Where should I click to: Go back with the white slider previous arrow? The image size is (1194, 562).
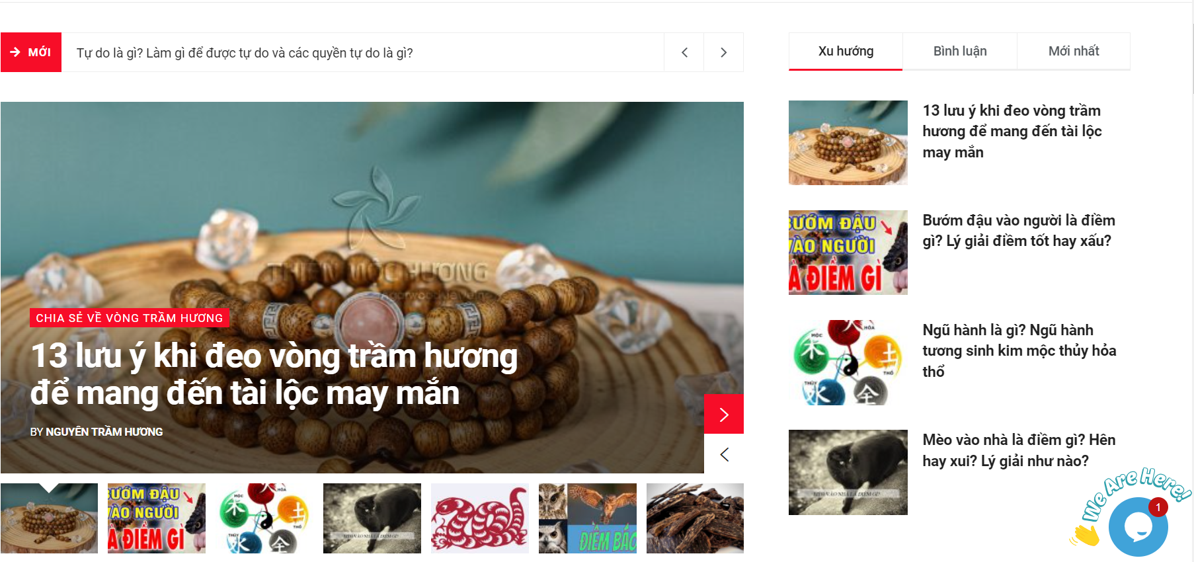click(x=724, y=454)
